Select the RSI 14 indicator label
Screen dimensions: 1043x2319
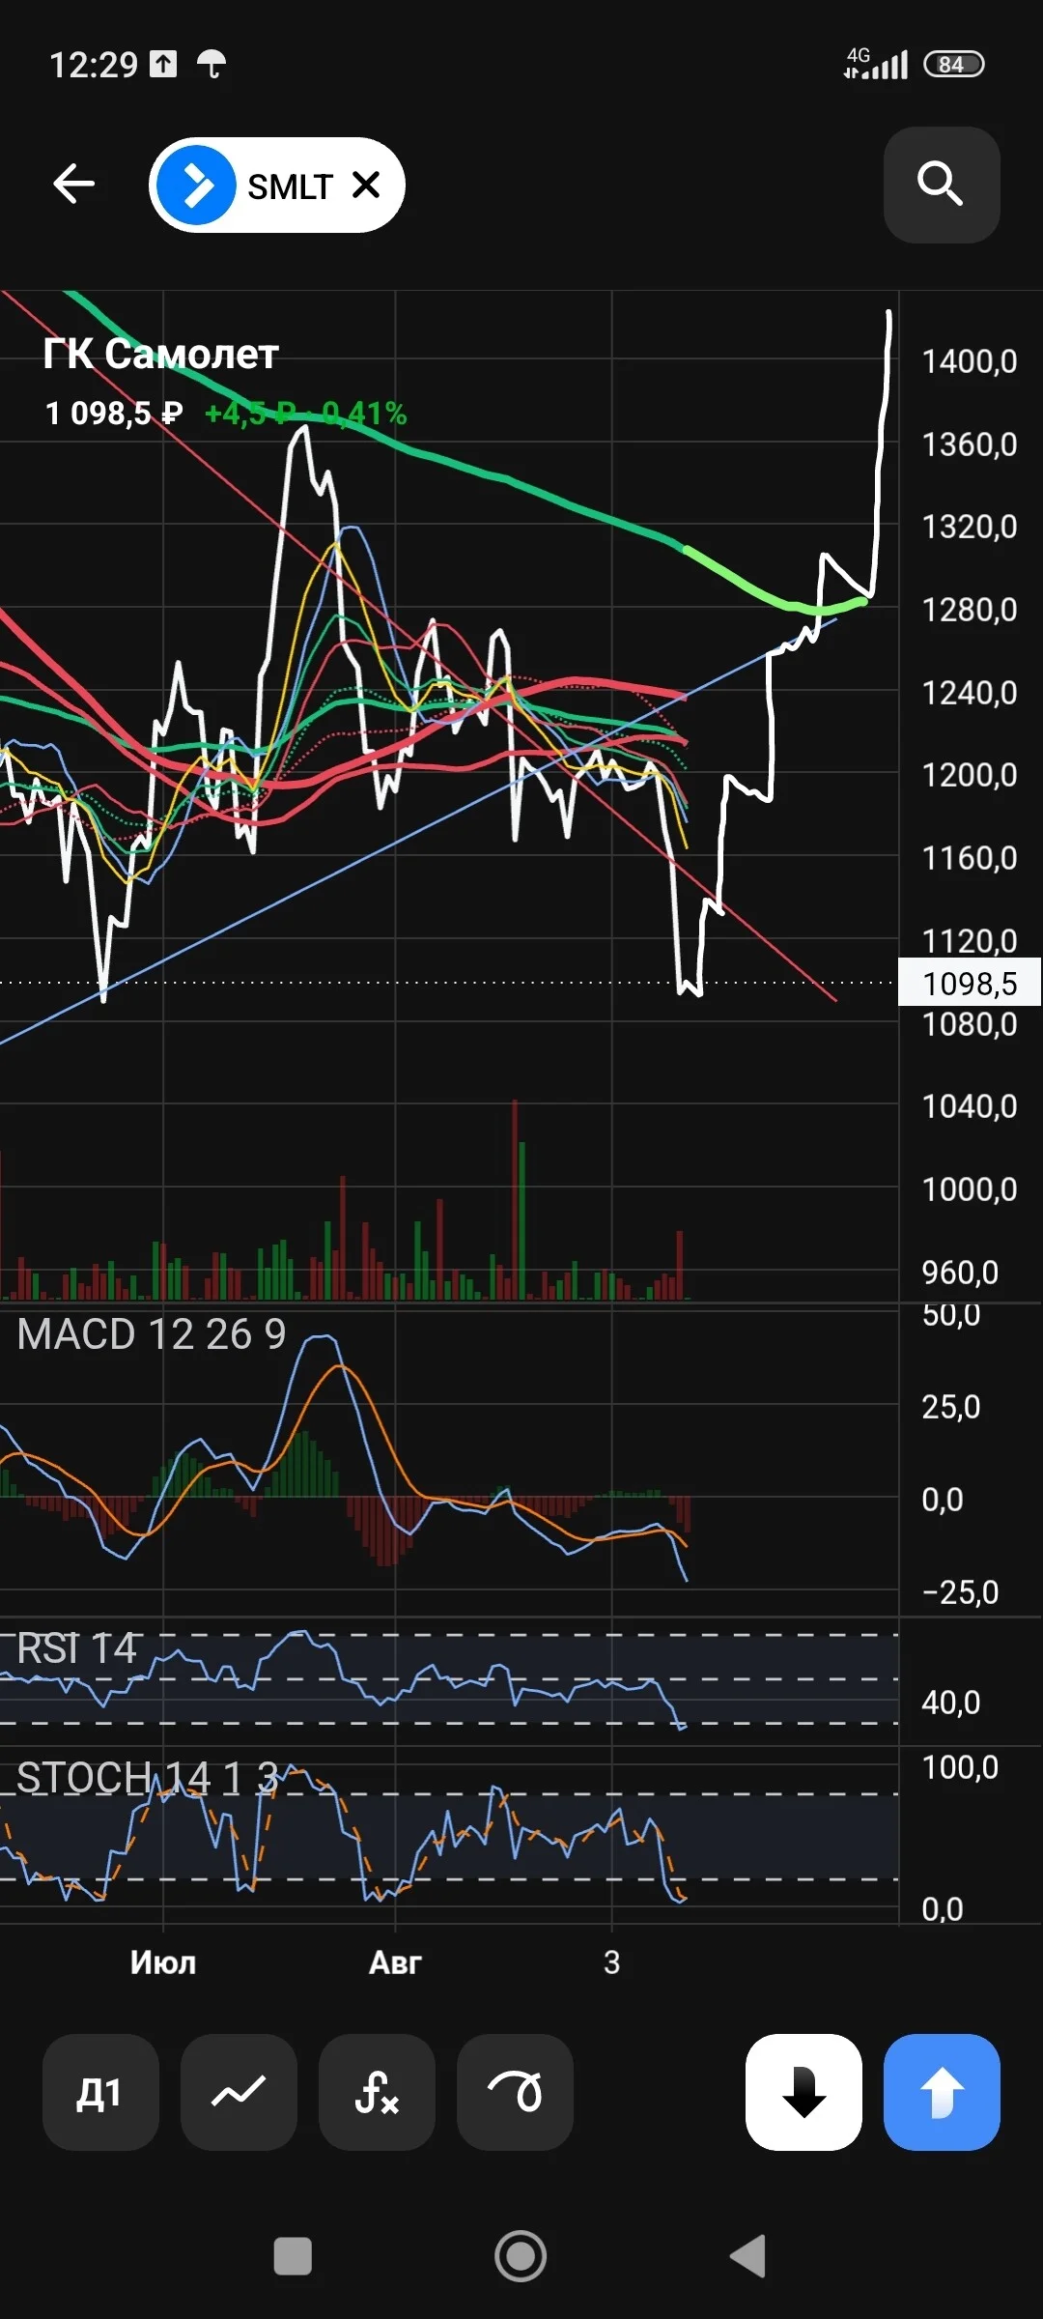[77, 1648]
